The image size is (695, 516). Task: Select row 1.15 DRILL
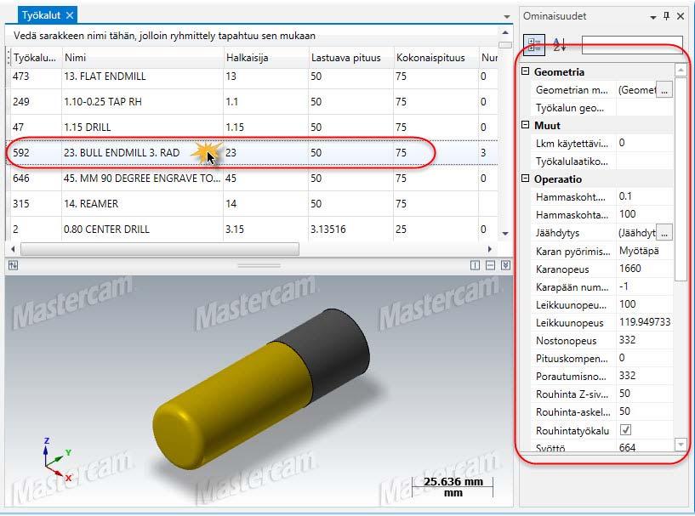pos(252,128)
